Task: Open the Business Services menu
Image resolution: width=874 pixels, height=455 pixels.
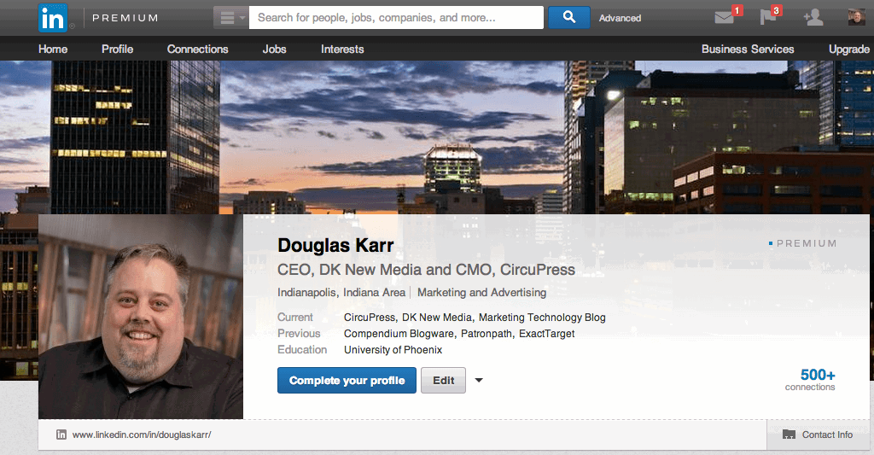Action: [x=748, y=49]
